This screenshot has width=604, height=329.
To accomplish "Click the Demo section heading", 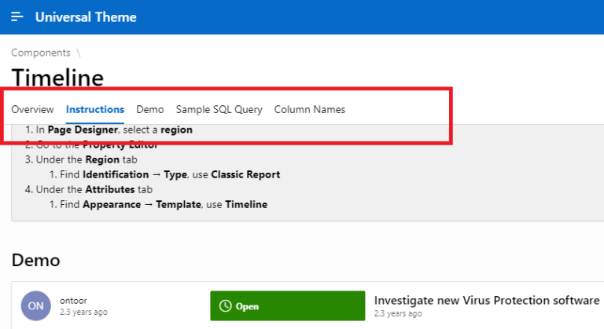I will coord(36,260).
